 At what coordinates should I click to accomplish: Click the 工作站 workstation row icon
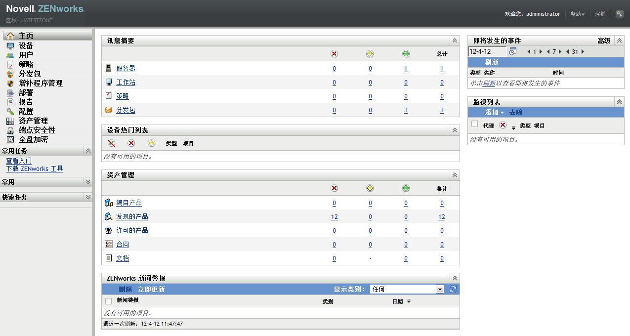[x=109, y=83]
